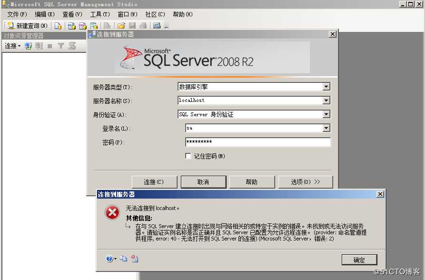Open help options arrow in error dialog
425x280 pixels.
point(116,259)
